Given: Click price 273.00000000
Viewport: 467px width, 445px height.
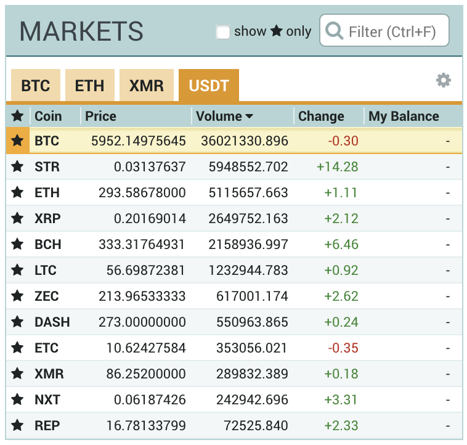Looking at the screenshot, I should [x=142, y=322].
